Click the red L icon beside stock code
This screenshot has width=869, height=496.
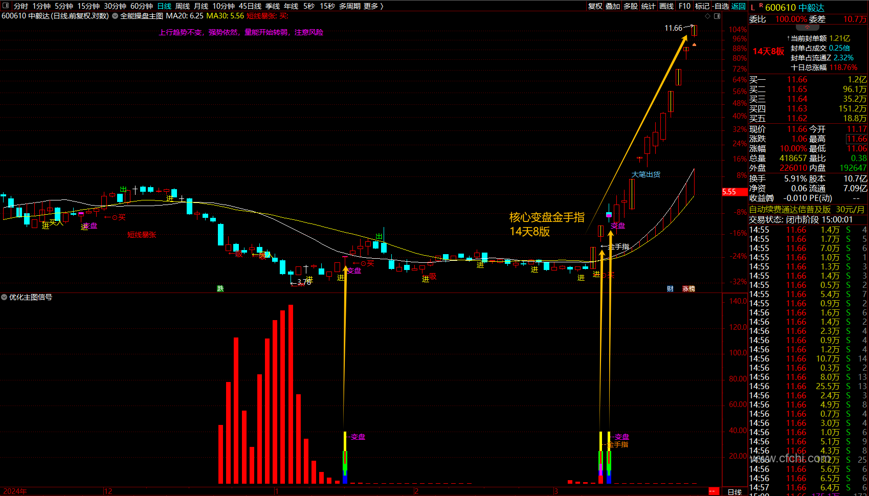(x=753, y=7)
